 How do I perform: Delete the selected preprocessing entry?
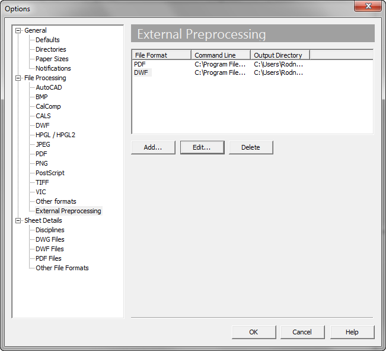[x=251, y=147]
